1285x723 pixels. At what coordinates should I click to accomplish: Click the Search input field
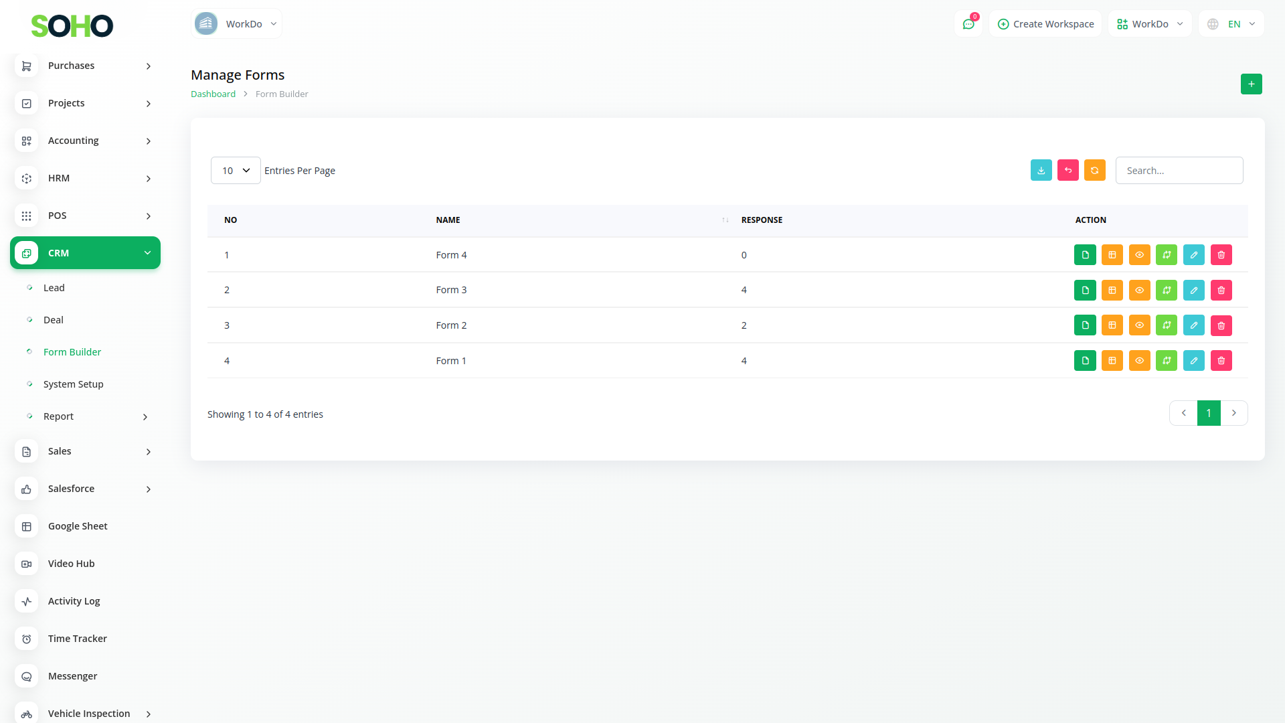(1179, 171)
